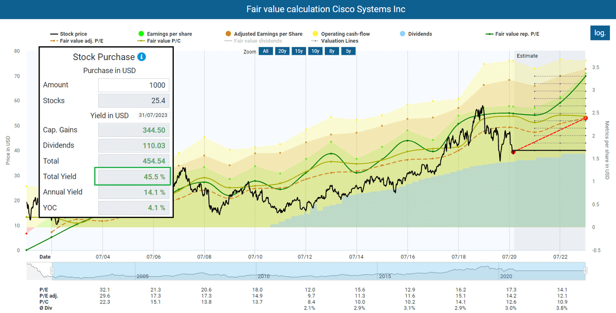Click the navigator timeline at 2010
Screen dimensions: 616x313
pos(263,276)
